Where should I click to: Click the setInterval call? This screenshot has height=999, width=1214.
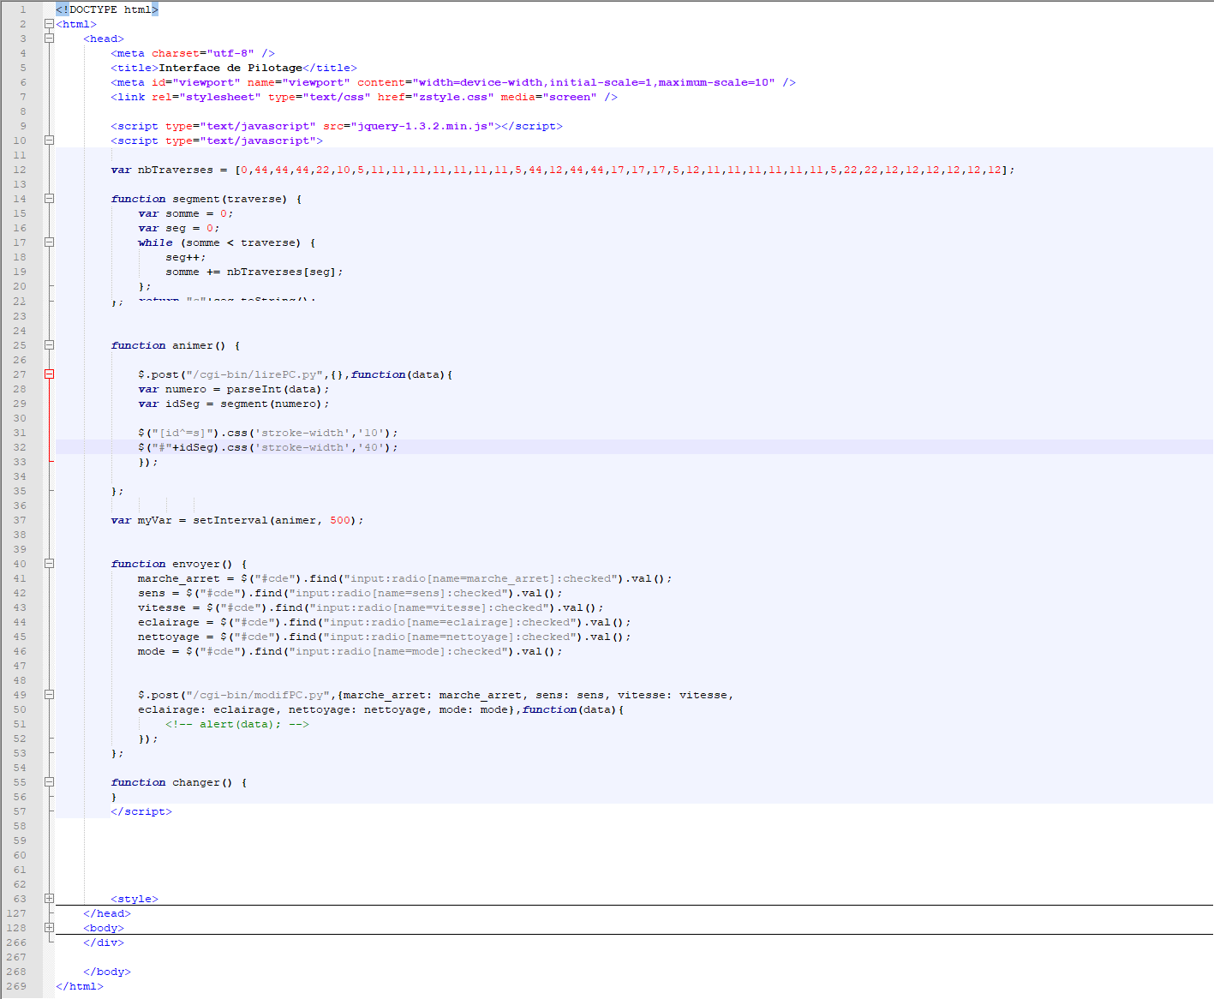[278, 520]
